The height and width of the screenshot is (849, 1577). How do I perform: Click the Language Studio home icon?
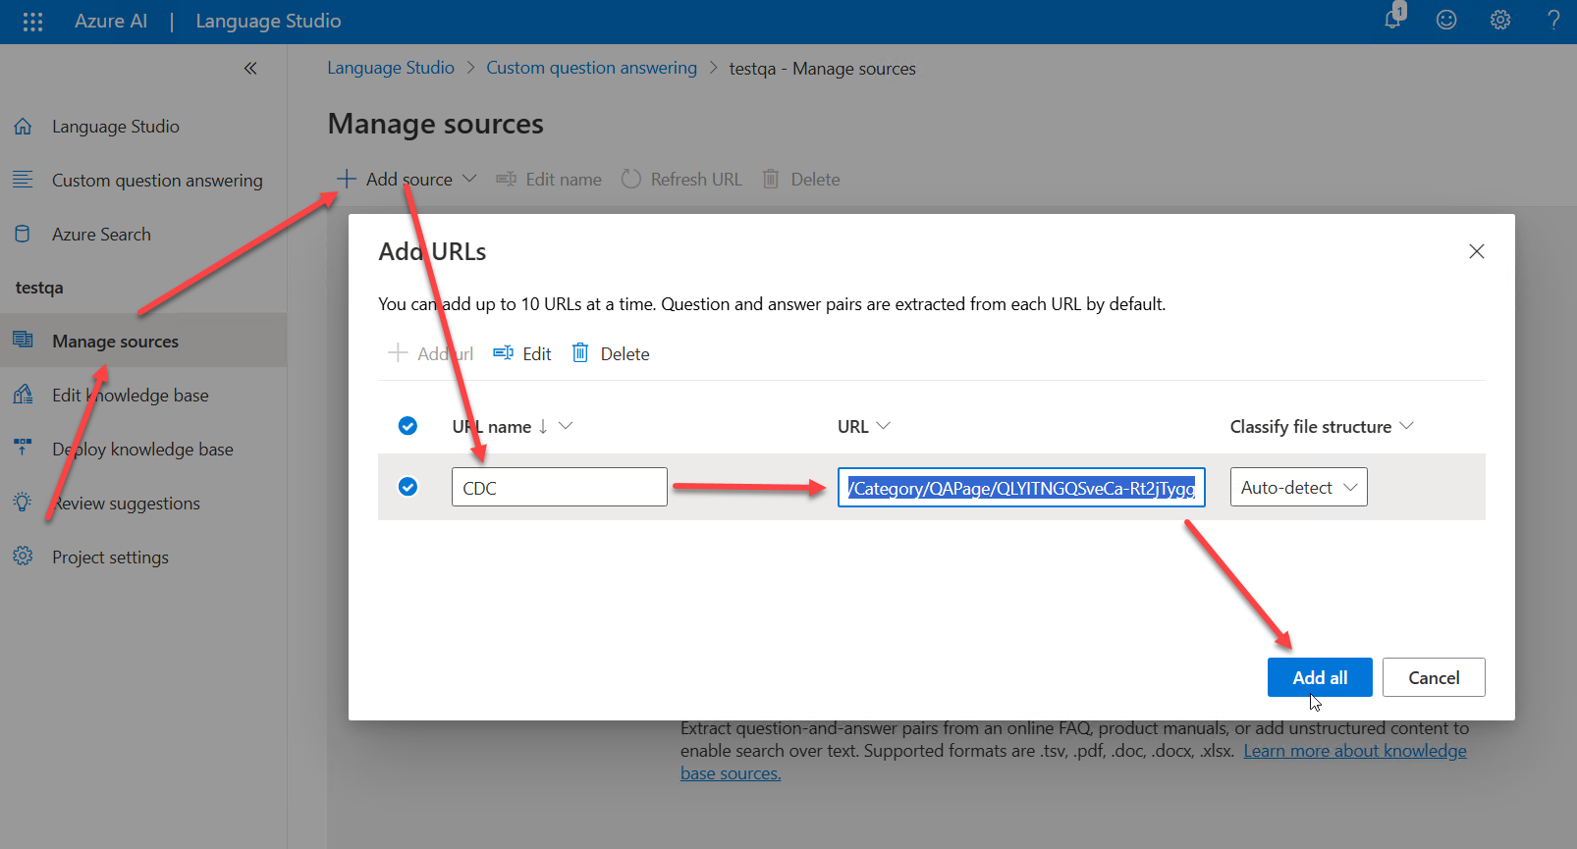tap(23, 127)
